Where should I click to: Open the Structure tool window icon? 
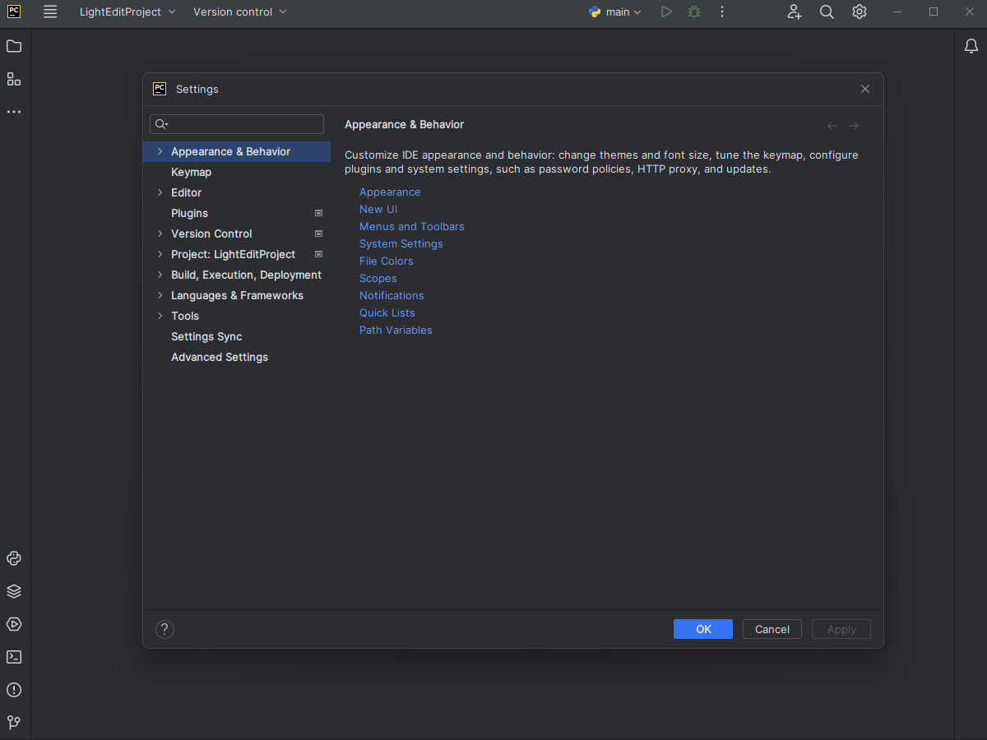[14, 79]
